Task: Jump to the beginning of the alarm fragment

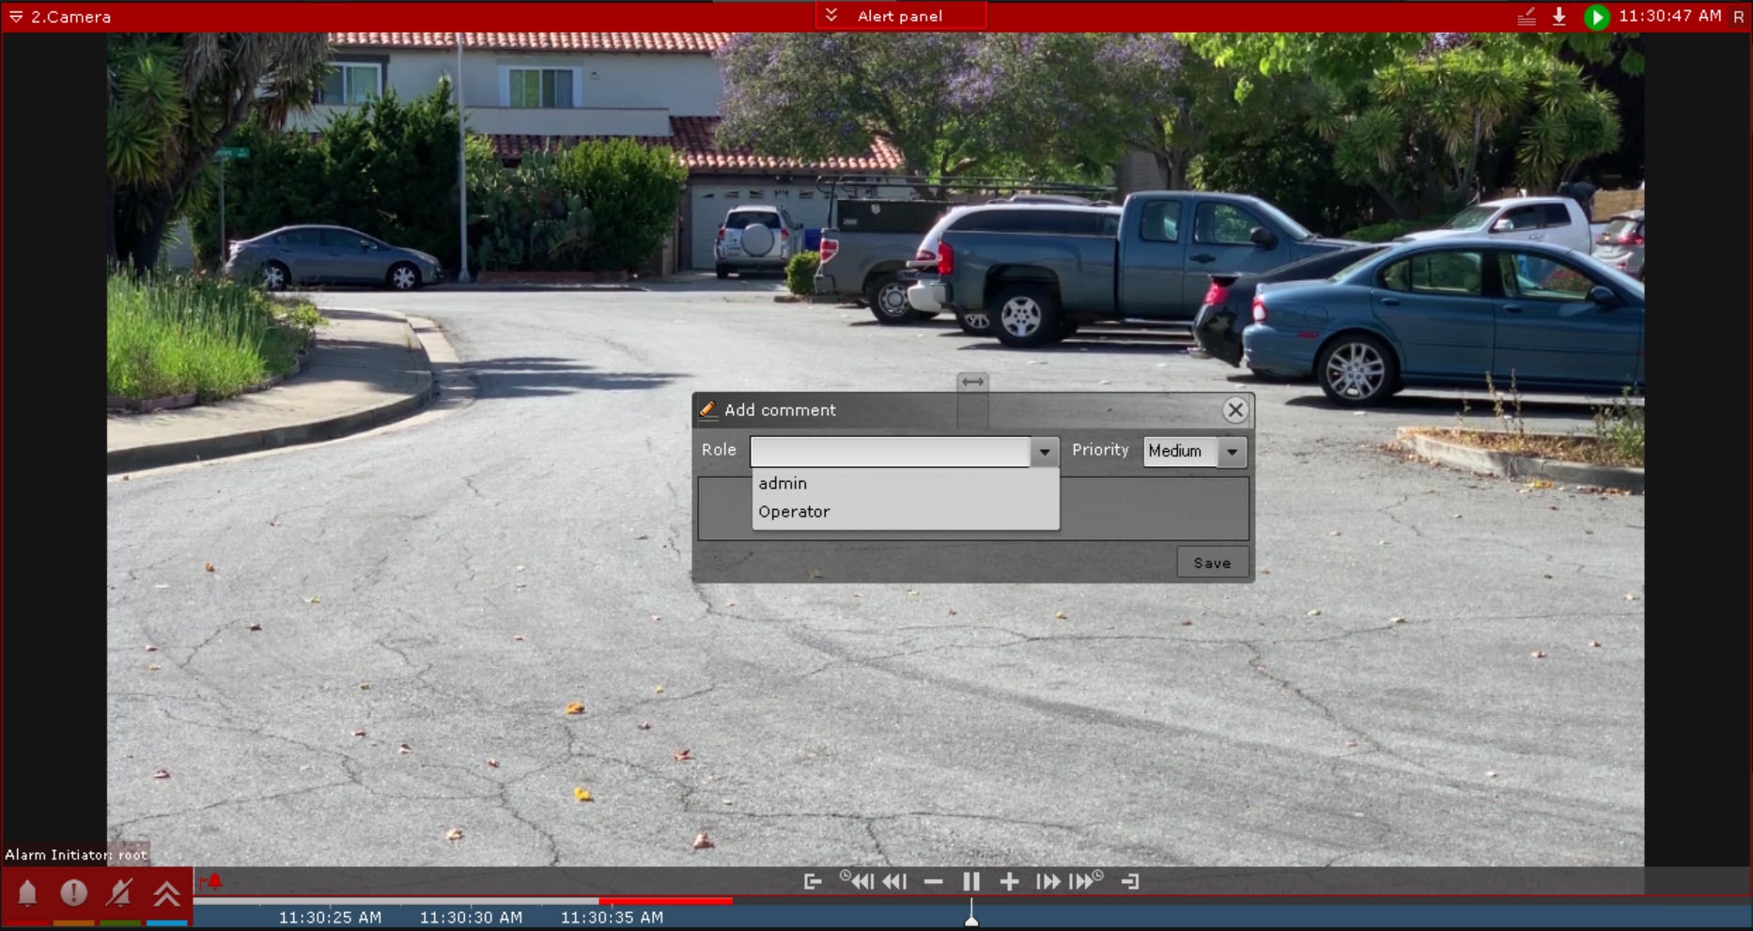Action: (813, 881)
